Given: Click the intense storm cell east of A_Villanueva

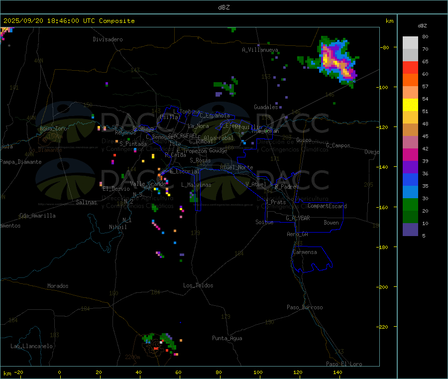Looking at the screenshot, I should pos(337,61).
